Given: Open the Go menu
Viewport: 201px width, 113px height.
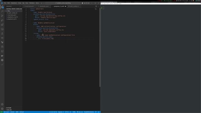Looking at the screenshot, I should (x=23, y=3).
